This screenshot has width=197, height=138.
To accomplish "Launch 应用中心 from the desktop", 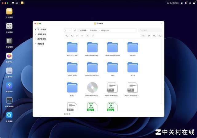I will click(9, 56).
